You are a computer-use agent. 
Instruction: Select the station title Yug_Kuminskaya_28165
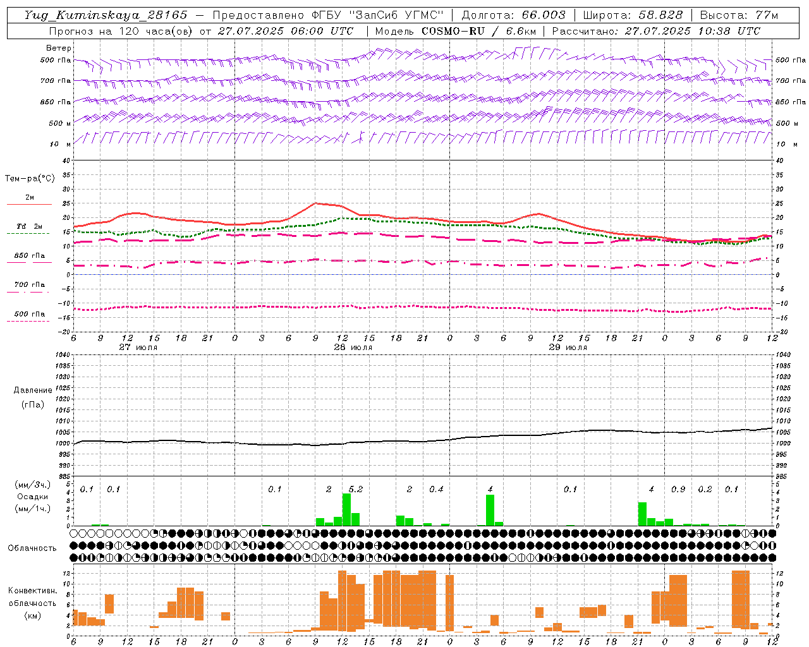pos(106,15)
